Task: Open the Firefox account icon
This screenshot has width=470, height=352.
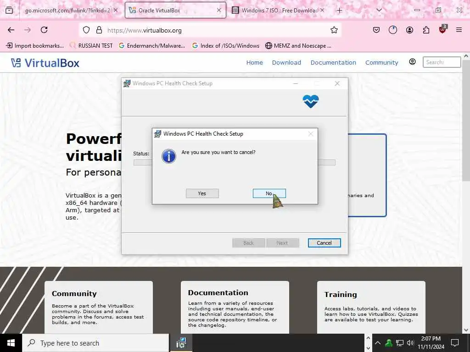Action: point(409,30)
